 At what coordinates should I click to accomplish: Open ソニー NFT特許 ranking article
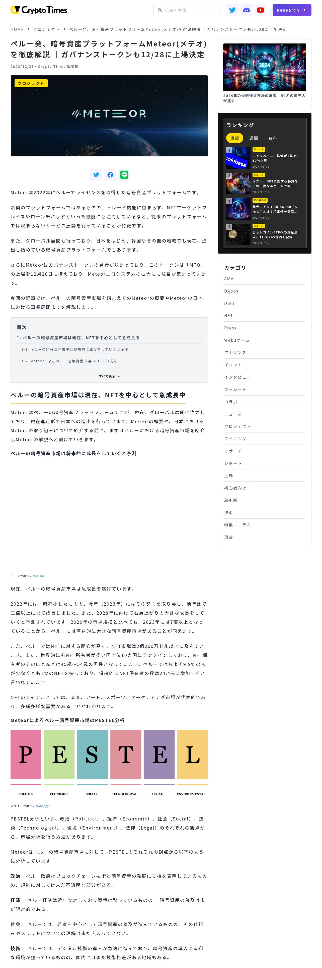[276, 184]
